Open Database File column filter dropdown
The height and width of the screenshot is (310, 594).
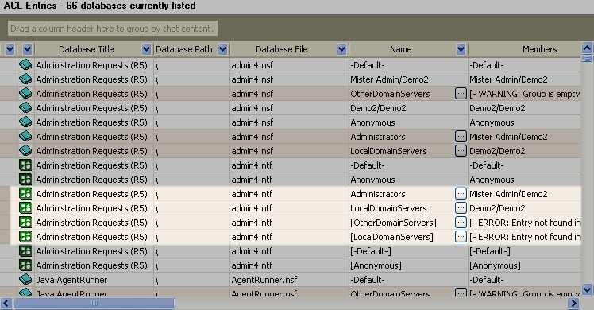coord(341,49)
